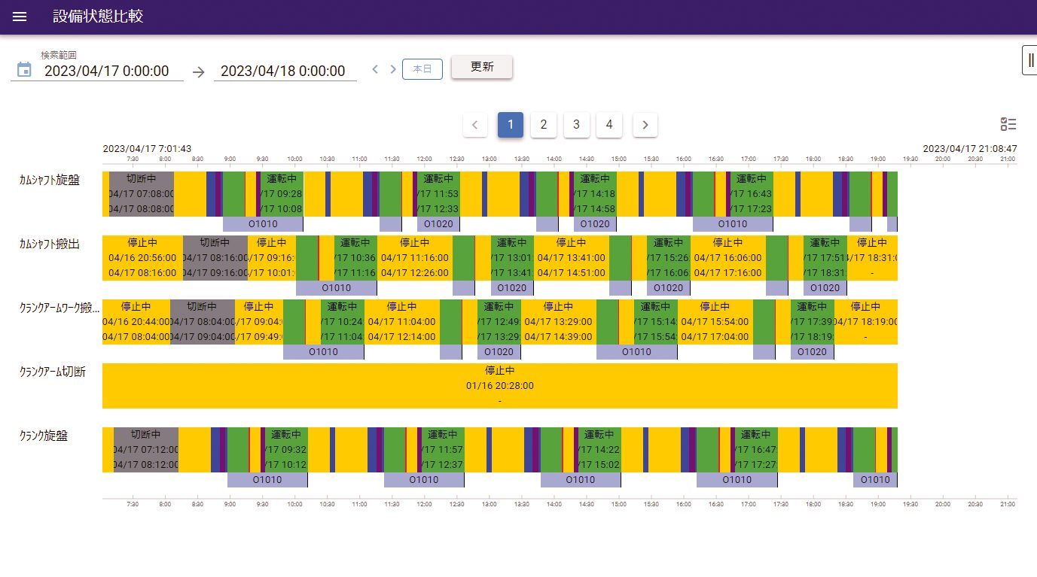Select 停止中 01/16 20:28:00 block in クランクアーム切断
The width and height of the screenshot is (1037, 577).
tap(500, 386)
